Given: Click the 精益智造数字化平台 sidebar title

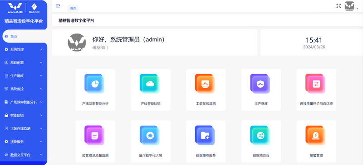Looking at the screenshot, I should 24,21.
